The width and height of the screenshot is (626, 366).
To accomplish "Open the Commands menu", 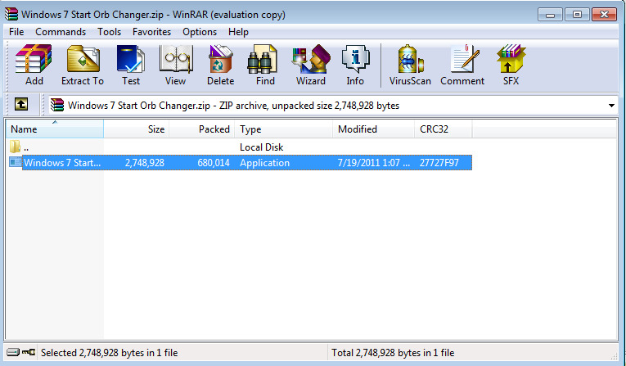I will click(61, 32).
